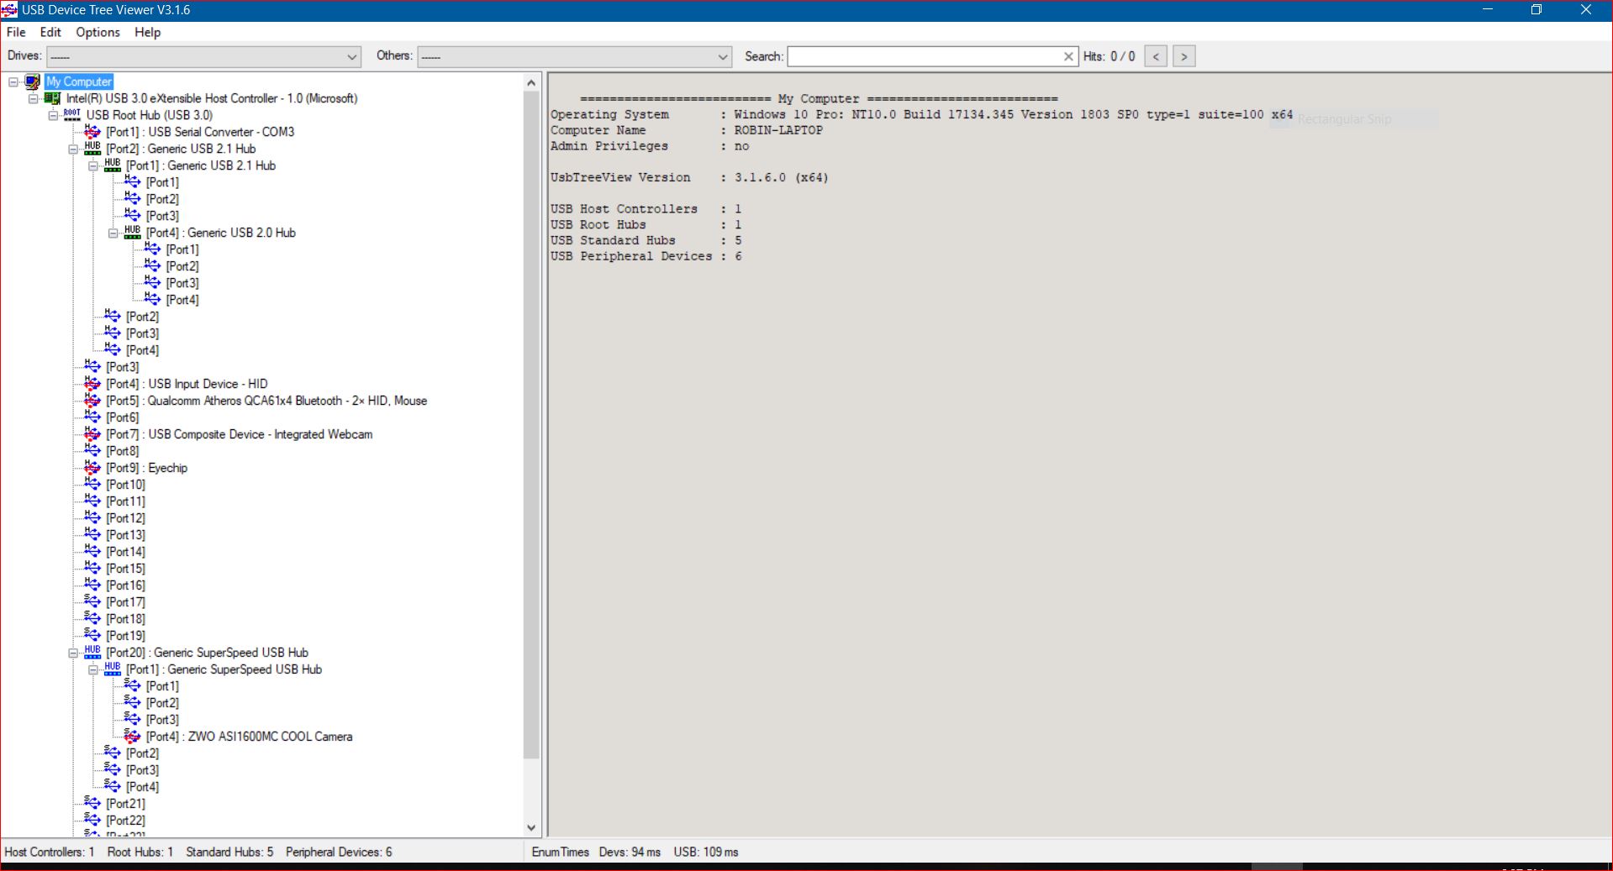The image size is (1613, 871).
Task: Click the Qualcomm Atheros Bluetooth device icon
Action: pyautogui.click(x=92, y=401)
